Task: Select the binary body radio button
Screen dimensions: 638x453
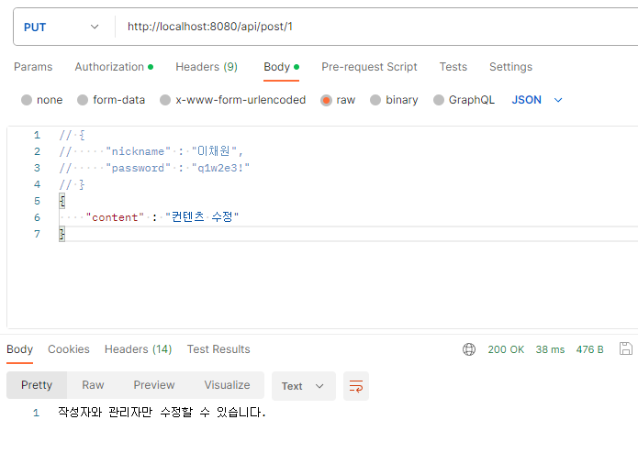Action: click(x=375, y=100)
